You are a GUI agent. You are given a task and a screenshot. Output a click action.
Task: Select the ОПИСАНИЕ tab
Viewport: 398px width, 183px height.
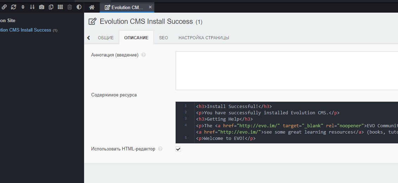tap(136, 38)
